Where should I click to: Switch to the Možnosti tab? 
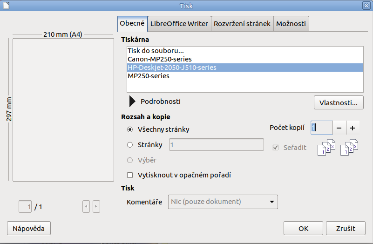[x=291, y=23]
